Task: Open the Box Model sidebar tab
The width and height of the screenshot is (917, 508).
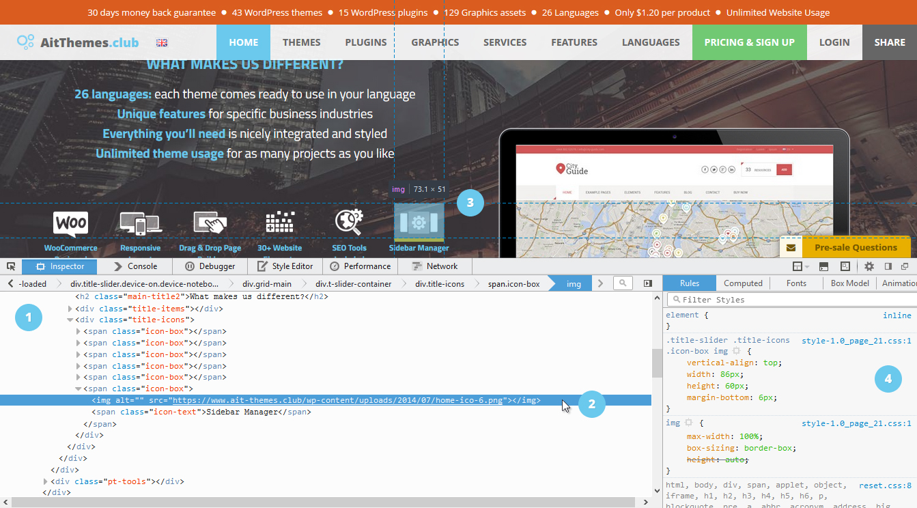Action: pyautogui.click(x=849, y=283)
